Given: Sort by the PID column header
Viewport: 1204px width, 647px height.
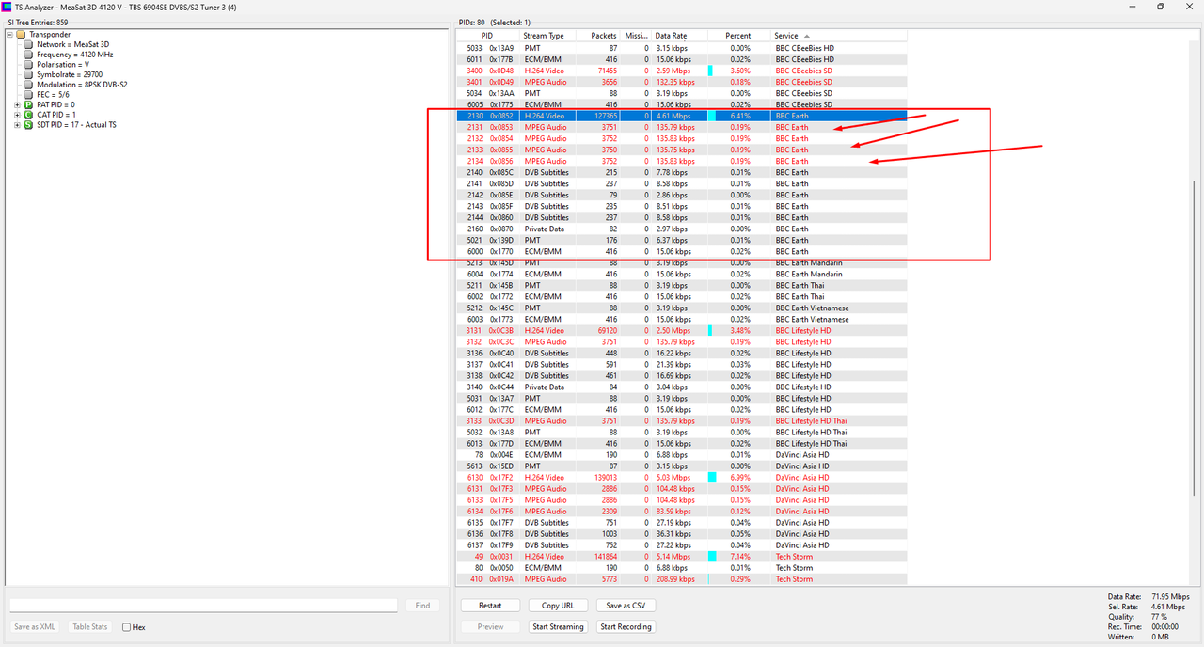Looking at the screenshot, I should click(x=486, y=36).
